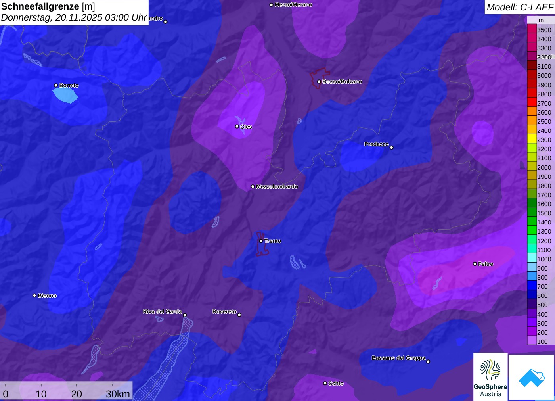Click the legend value 1200
The image size is (555, 401).
click(544, 241)
